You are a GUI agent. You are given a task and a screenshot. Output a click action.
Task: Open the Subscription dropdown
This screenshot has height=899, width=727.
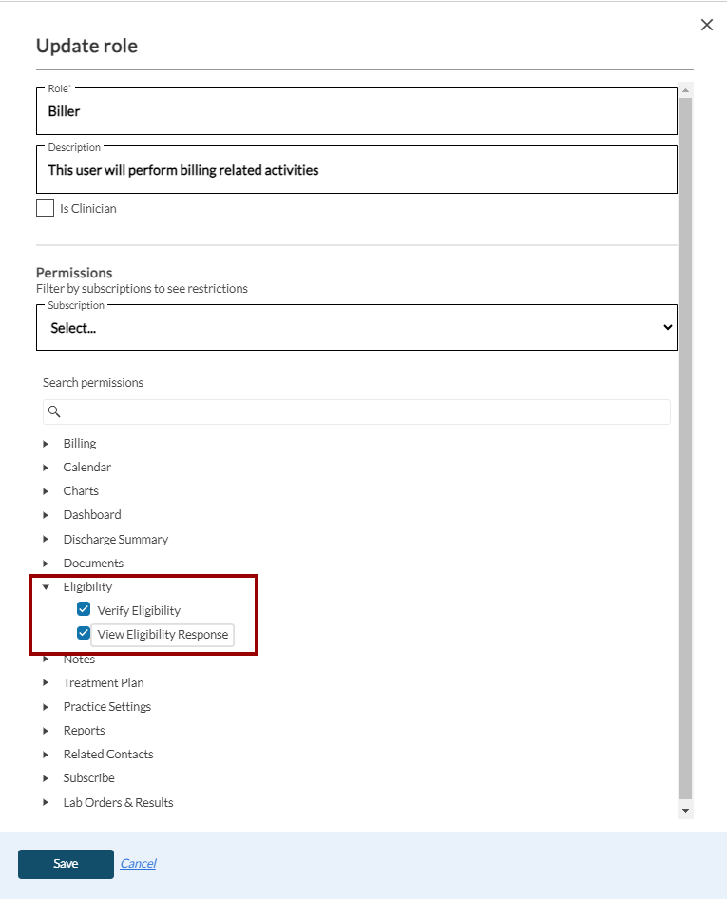pos(356,328)
